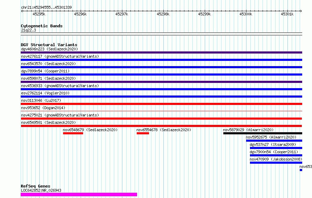Click the magenta LOC642852 gene bar
312x198 pixels.
[79, 195]
